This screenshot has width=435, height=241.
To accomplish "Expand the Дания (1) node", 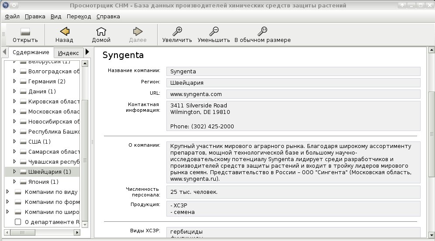I will tap(14, 91).
